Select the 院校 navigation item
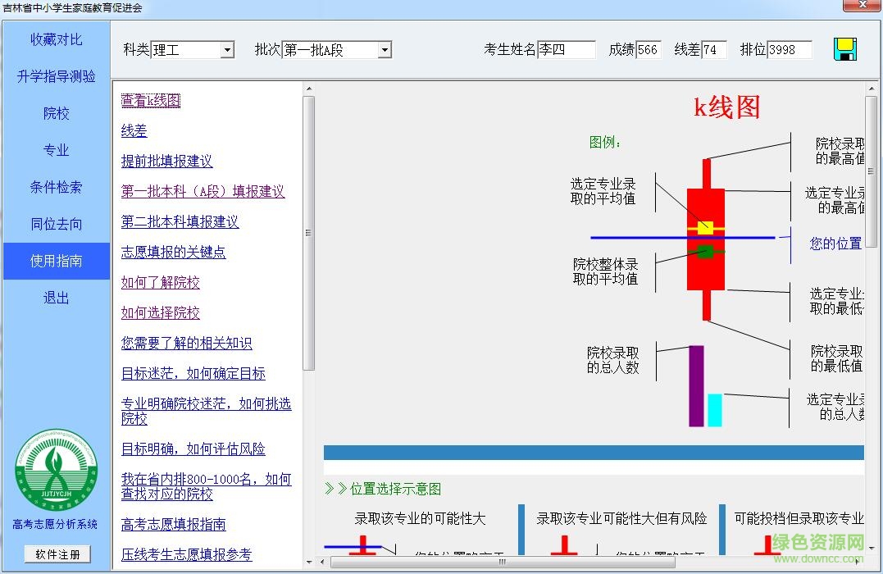The height and width of the screenshot is (574, 883). 55,113
